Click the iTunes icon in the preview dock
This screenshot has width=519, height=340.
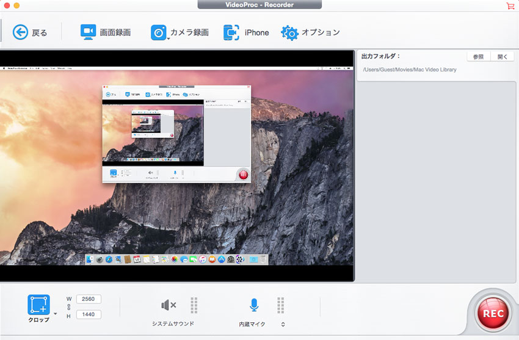[203, 259]
